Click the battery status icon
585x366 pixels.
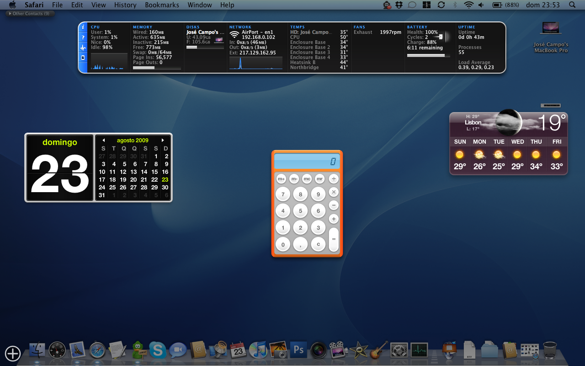pos(497,5)
